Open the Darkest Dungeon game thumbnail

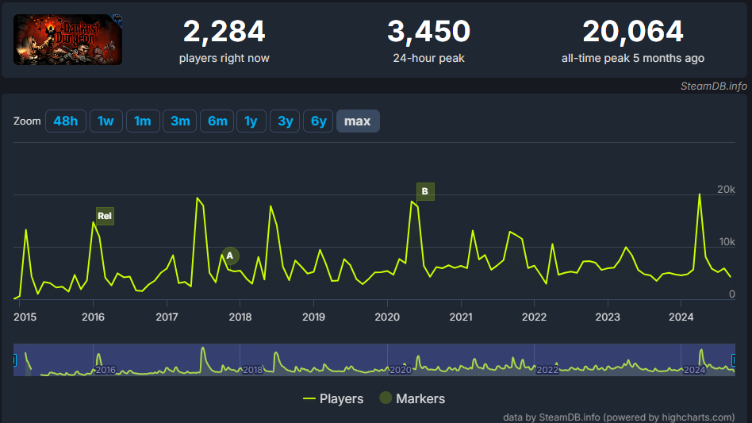(67, 40)
